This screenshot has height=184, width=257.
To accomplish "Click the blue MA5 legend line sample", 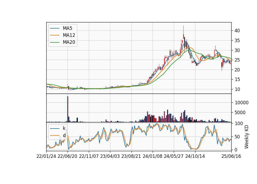I will (x=55, y=28).
